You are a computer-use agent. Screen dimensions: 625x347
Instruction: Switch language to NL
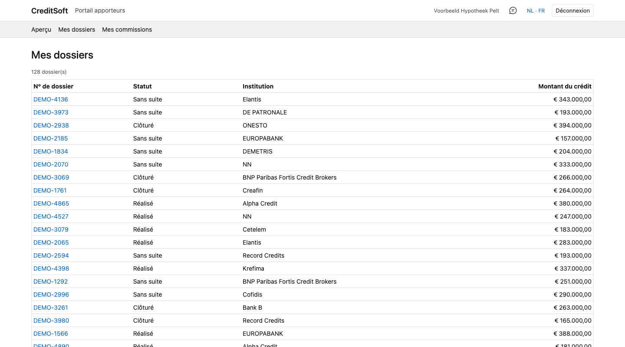coord(530,11)
